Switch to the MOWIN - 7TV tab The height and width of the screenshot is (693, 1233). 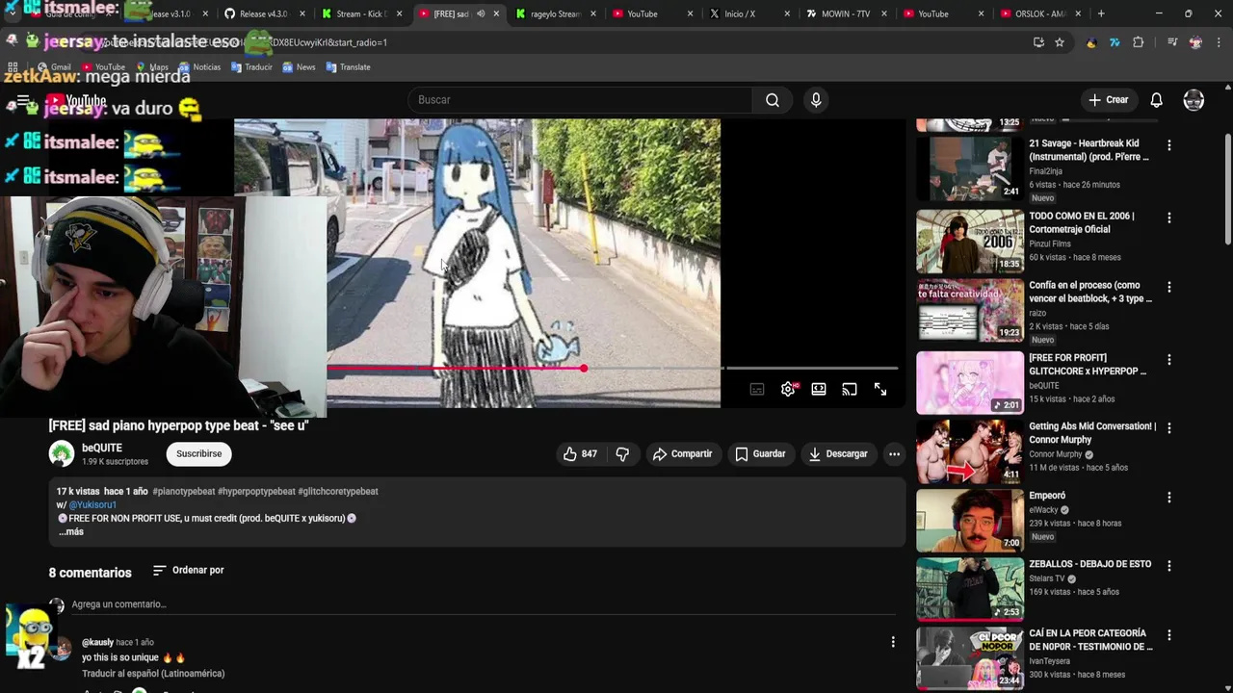845,13
